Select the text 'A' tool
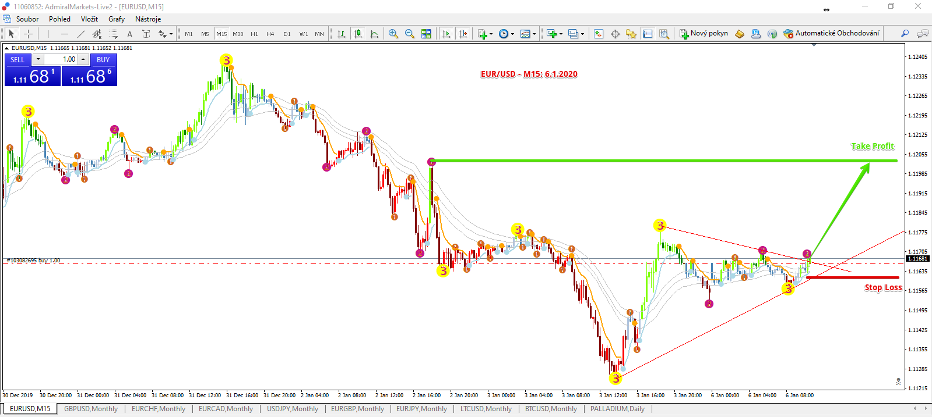Screen dimensions: 932x417 click(x=129, y=34)
